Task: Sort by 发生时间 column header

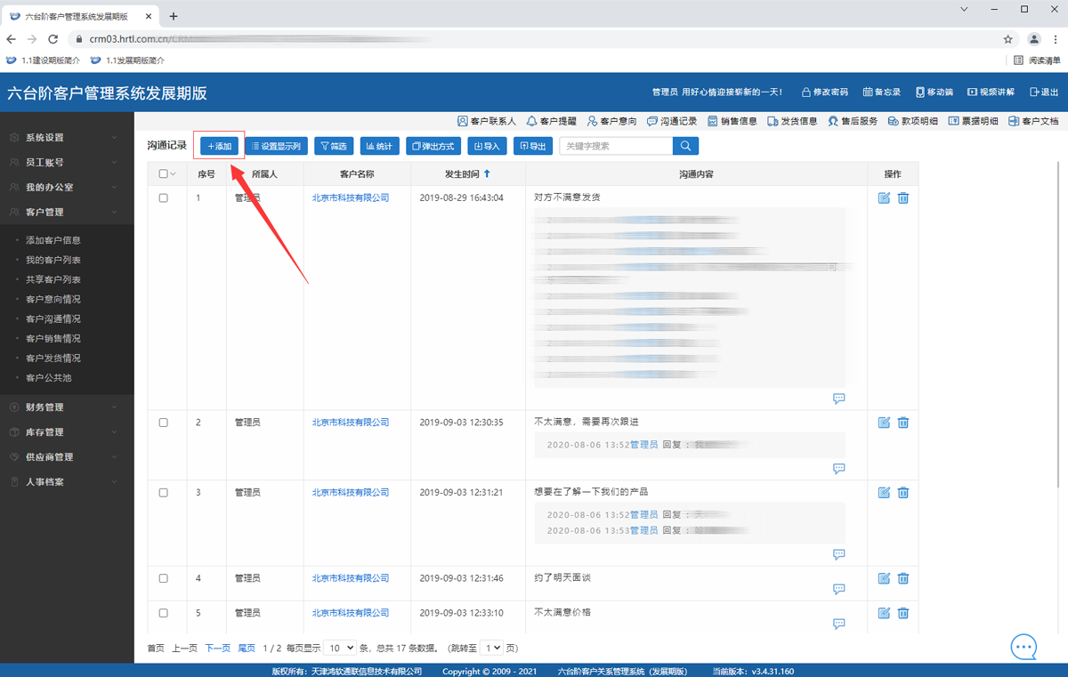Action: pos(467,174)
